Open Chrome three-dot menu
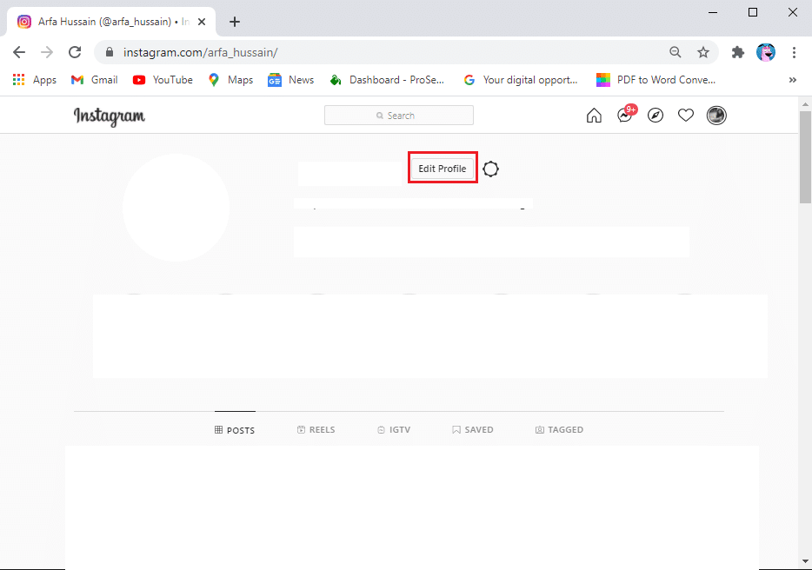This screenshot has height=570, width=812. 794,52
